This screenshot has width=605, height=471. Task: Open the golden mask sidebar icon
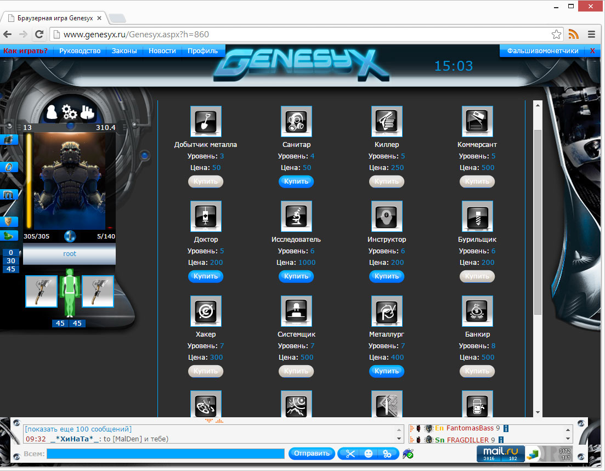[x=8, y=222]
